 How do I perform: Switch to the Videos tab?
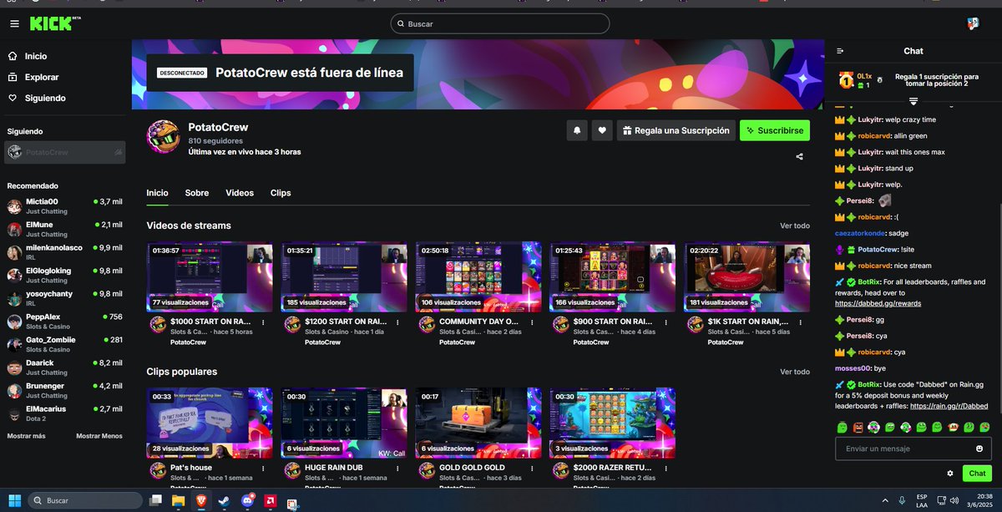pyautogui.click(x=240, y=193)
